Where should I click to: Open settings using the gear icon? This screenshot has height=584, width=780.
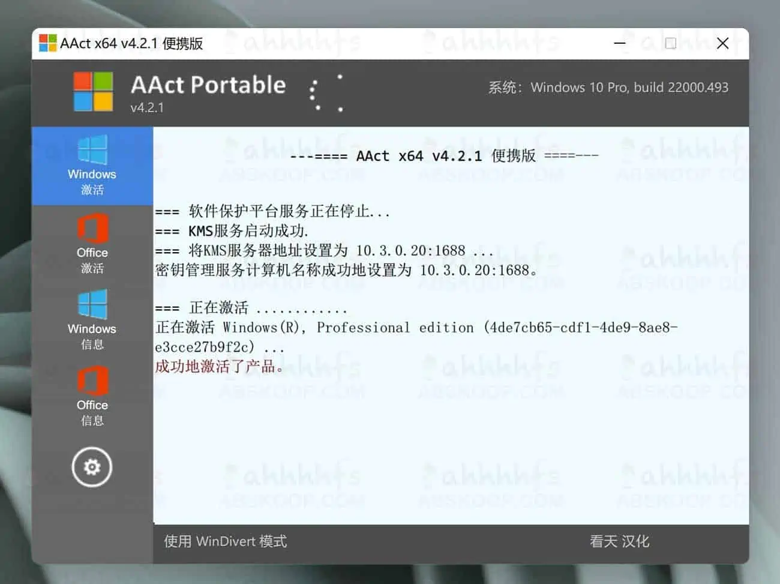pyautogui.click(x=91, y=468)
